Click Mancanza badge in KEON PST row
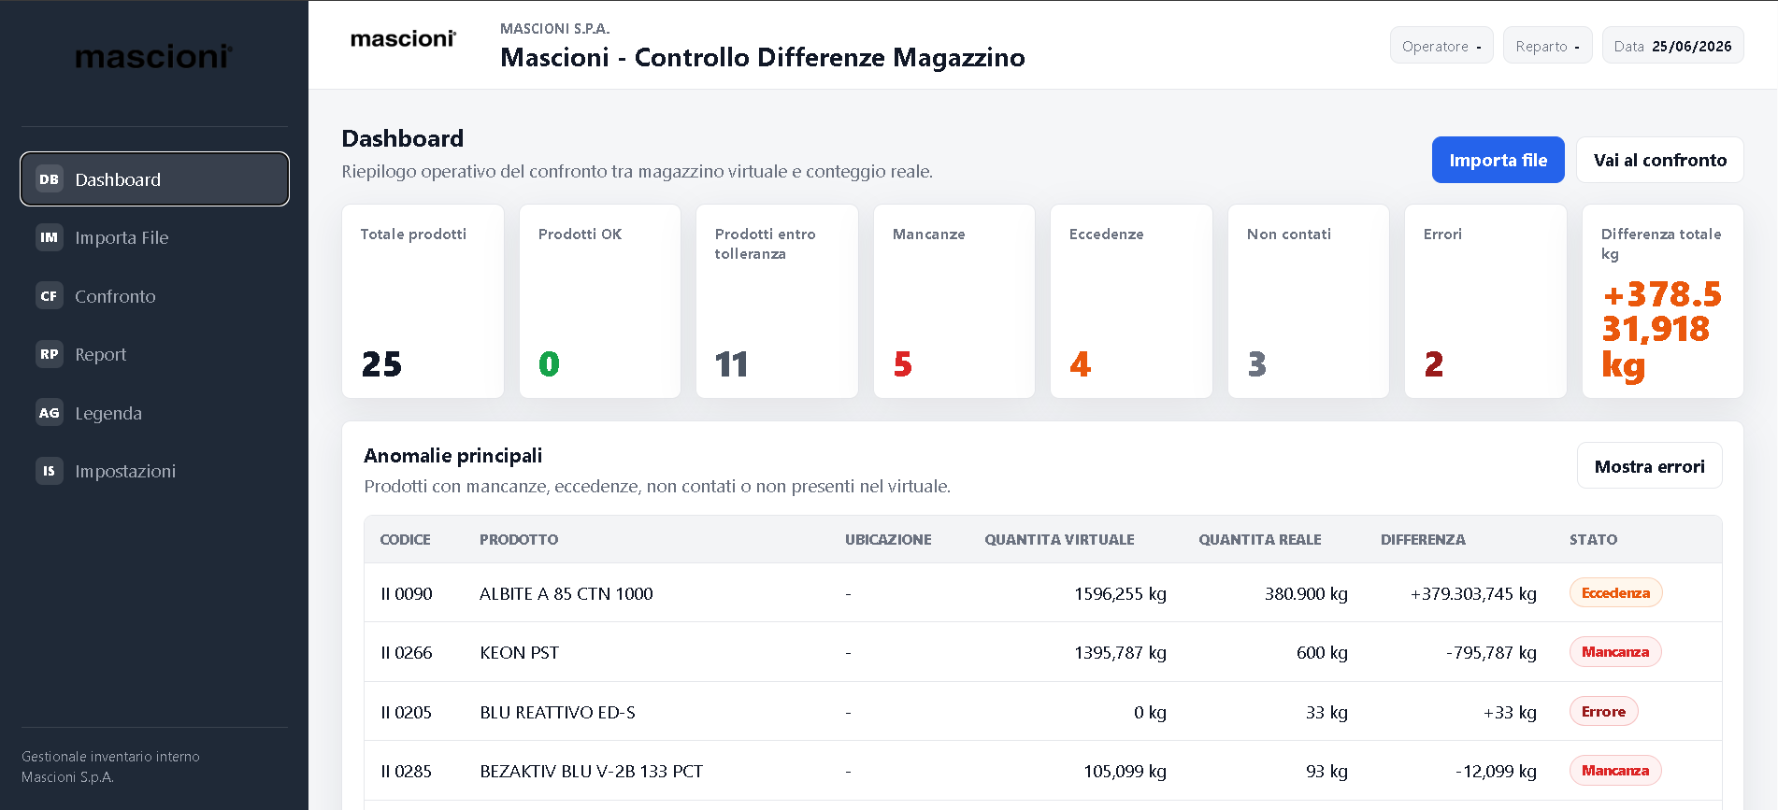1778x810 pixels. (x=1615, y=652)
